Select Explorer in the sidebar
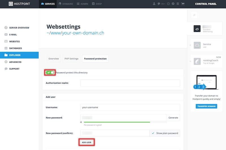The image size is (226, 150). (x=19, y=55)
